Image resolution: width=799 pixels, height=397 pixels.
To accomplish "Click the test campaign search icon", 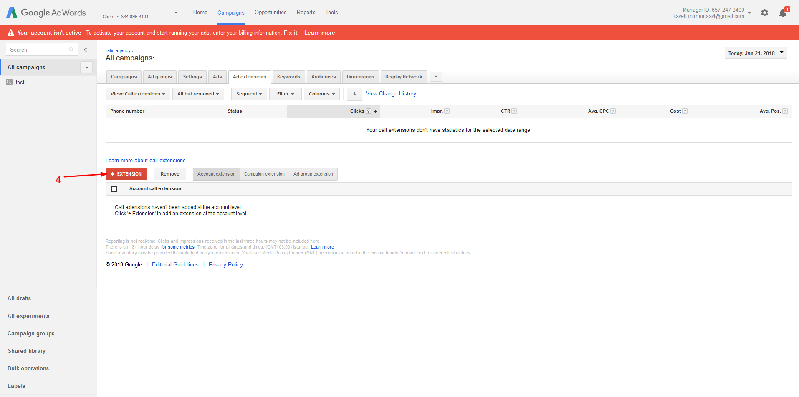I will 9,82.
